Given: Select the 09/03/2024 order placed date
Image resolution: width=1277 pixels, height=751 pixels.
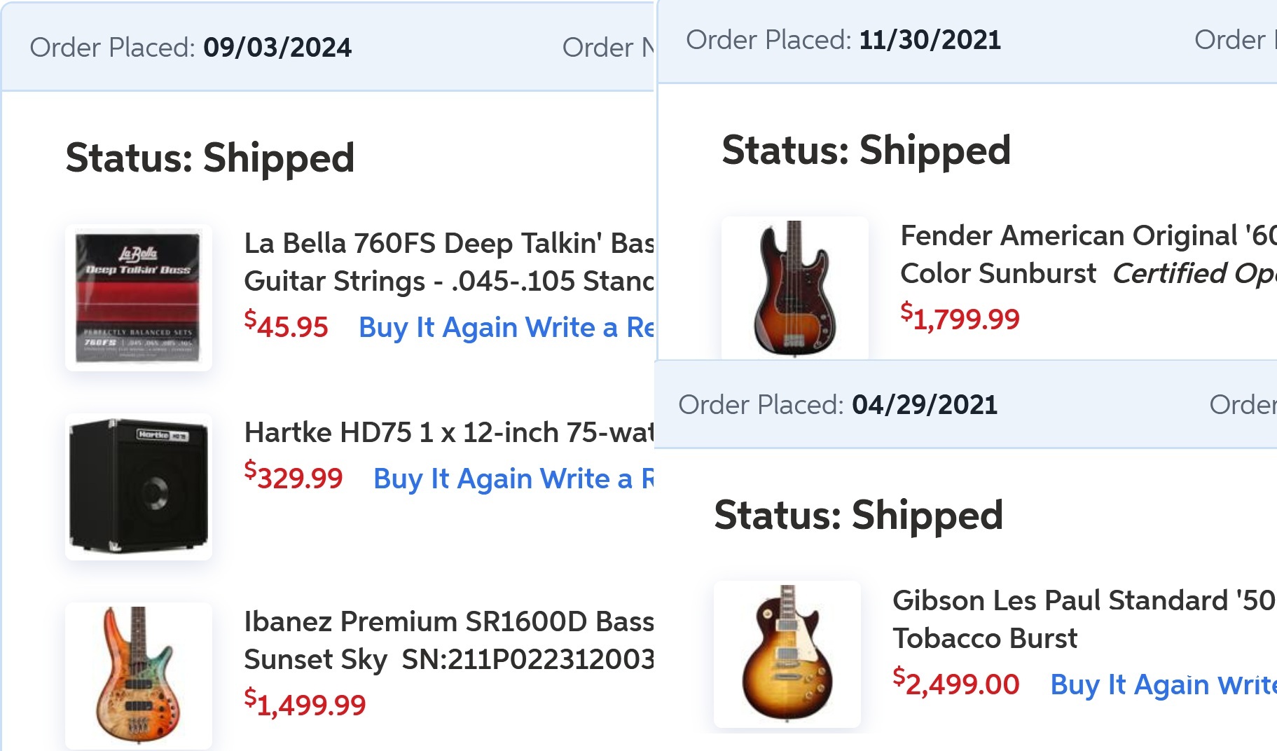Looking at the screenshot, I should [x=277, y=48].
